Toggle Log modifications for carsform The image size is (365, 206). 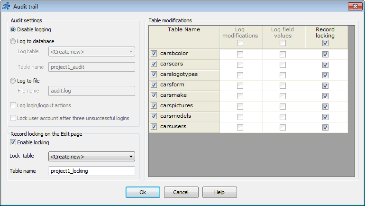(x=240, y=86)
